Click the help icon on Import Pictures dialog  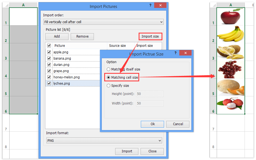tap(150, 5)
